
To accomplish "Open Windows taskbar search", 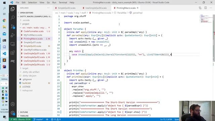I will [x=4, y=8].
